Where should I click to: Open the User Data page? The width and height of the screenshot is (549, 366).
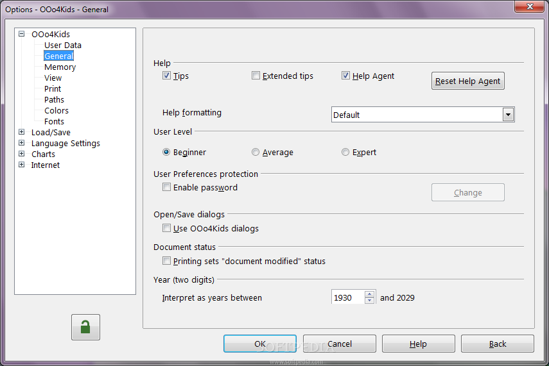[x=63, y=45]
